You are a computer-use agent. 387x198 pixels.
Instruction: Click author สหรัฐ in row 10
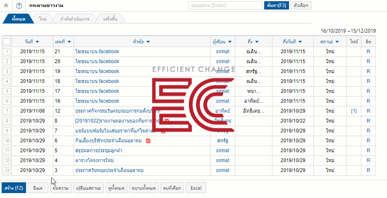point(222,141)
